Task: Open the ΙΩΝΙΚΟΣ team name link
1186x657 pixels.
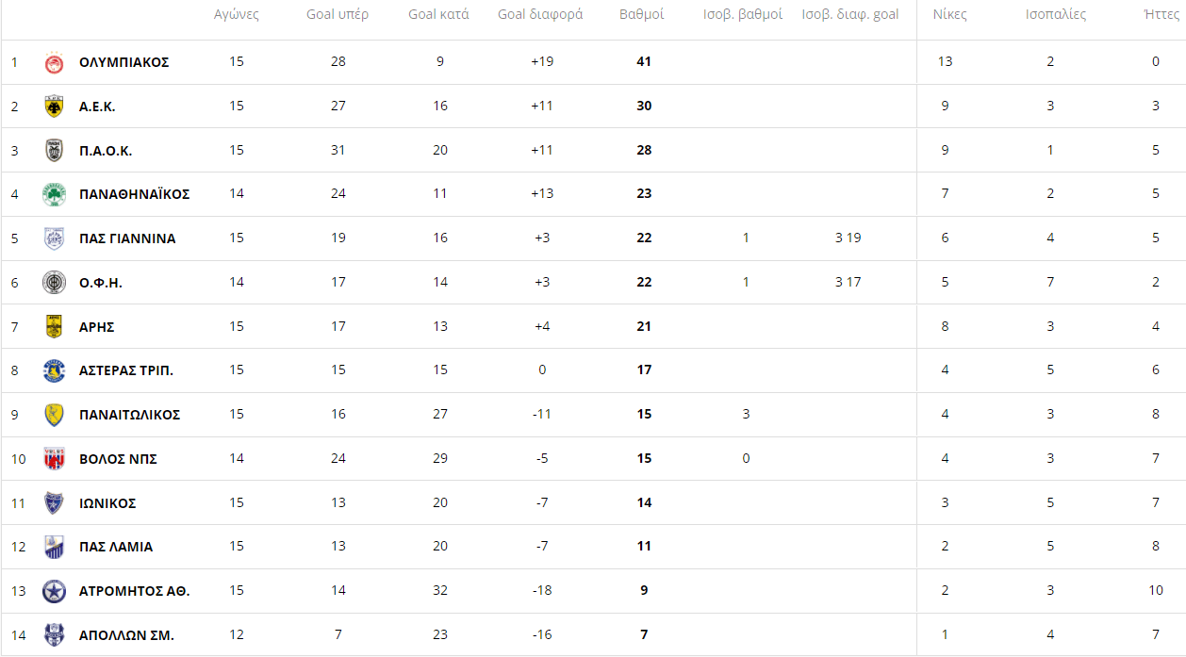Action: point(107,503)
